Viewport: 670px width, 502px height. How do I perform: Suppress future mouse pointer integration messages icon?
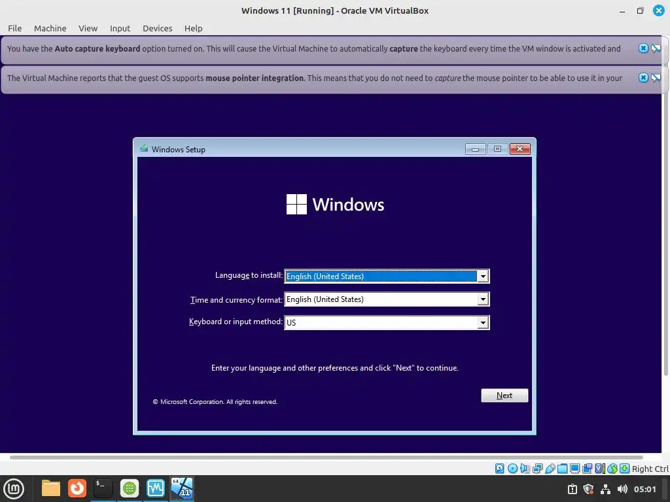(656, 77)
